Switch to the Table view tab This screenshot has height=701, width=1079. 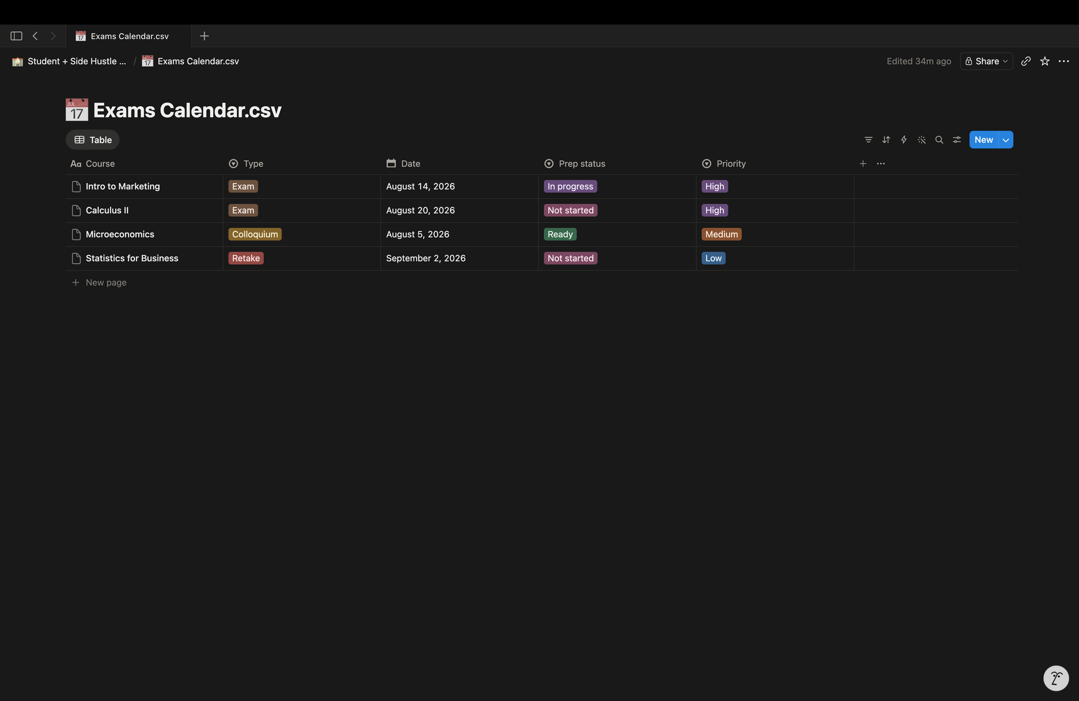click(93, 140)
